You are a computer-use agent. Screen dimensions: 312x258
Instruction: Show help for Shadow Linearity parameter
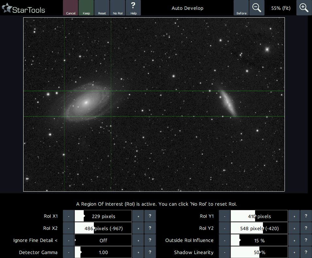pos(306,252)
